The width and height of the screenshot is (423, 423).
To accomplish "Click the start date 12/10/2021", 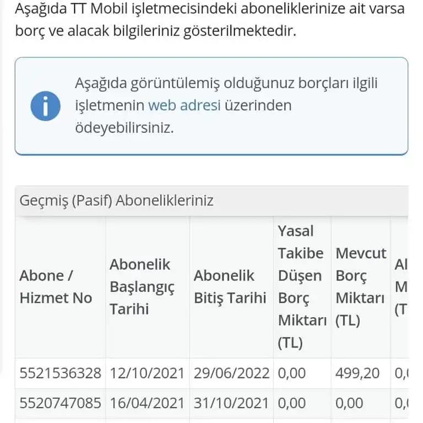I will click(147, 373).
